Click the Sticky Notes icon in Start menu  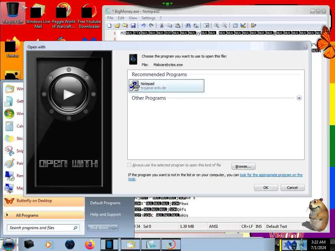9,139
